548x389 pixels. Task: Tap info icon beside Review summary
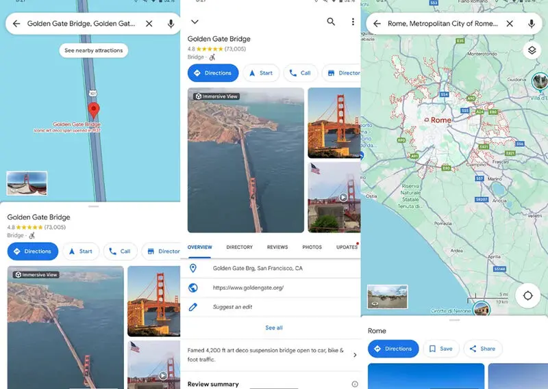(355, 384)
